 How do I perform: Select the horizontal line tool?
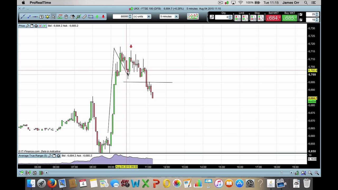point(35,17)
